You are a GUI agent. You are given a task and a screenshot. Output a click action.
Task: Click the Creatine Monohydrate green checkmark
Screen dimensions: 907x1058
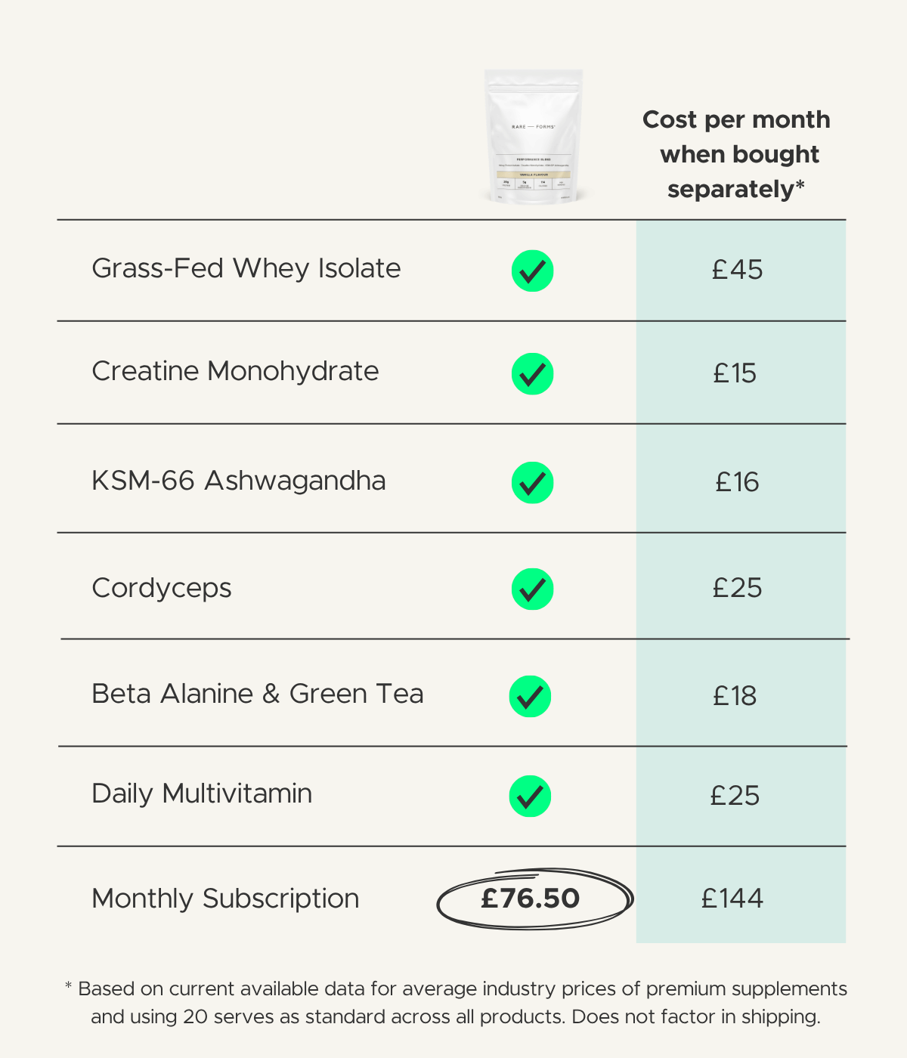pos(532,373)
